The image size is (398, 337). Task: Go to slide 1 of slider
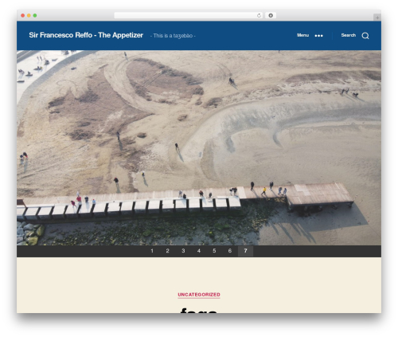[x=152, y=251]
